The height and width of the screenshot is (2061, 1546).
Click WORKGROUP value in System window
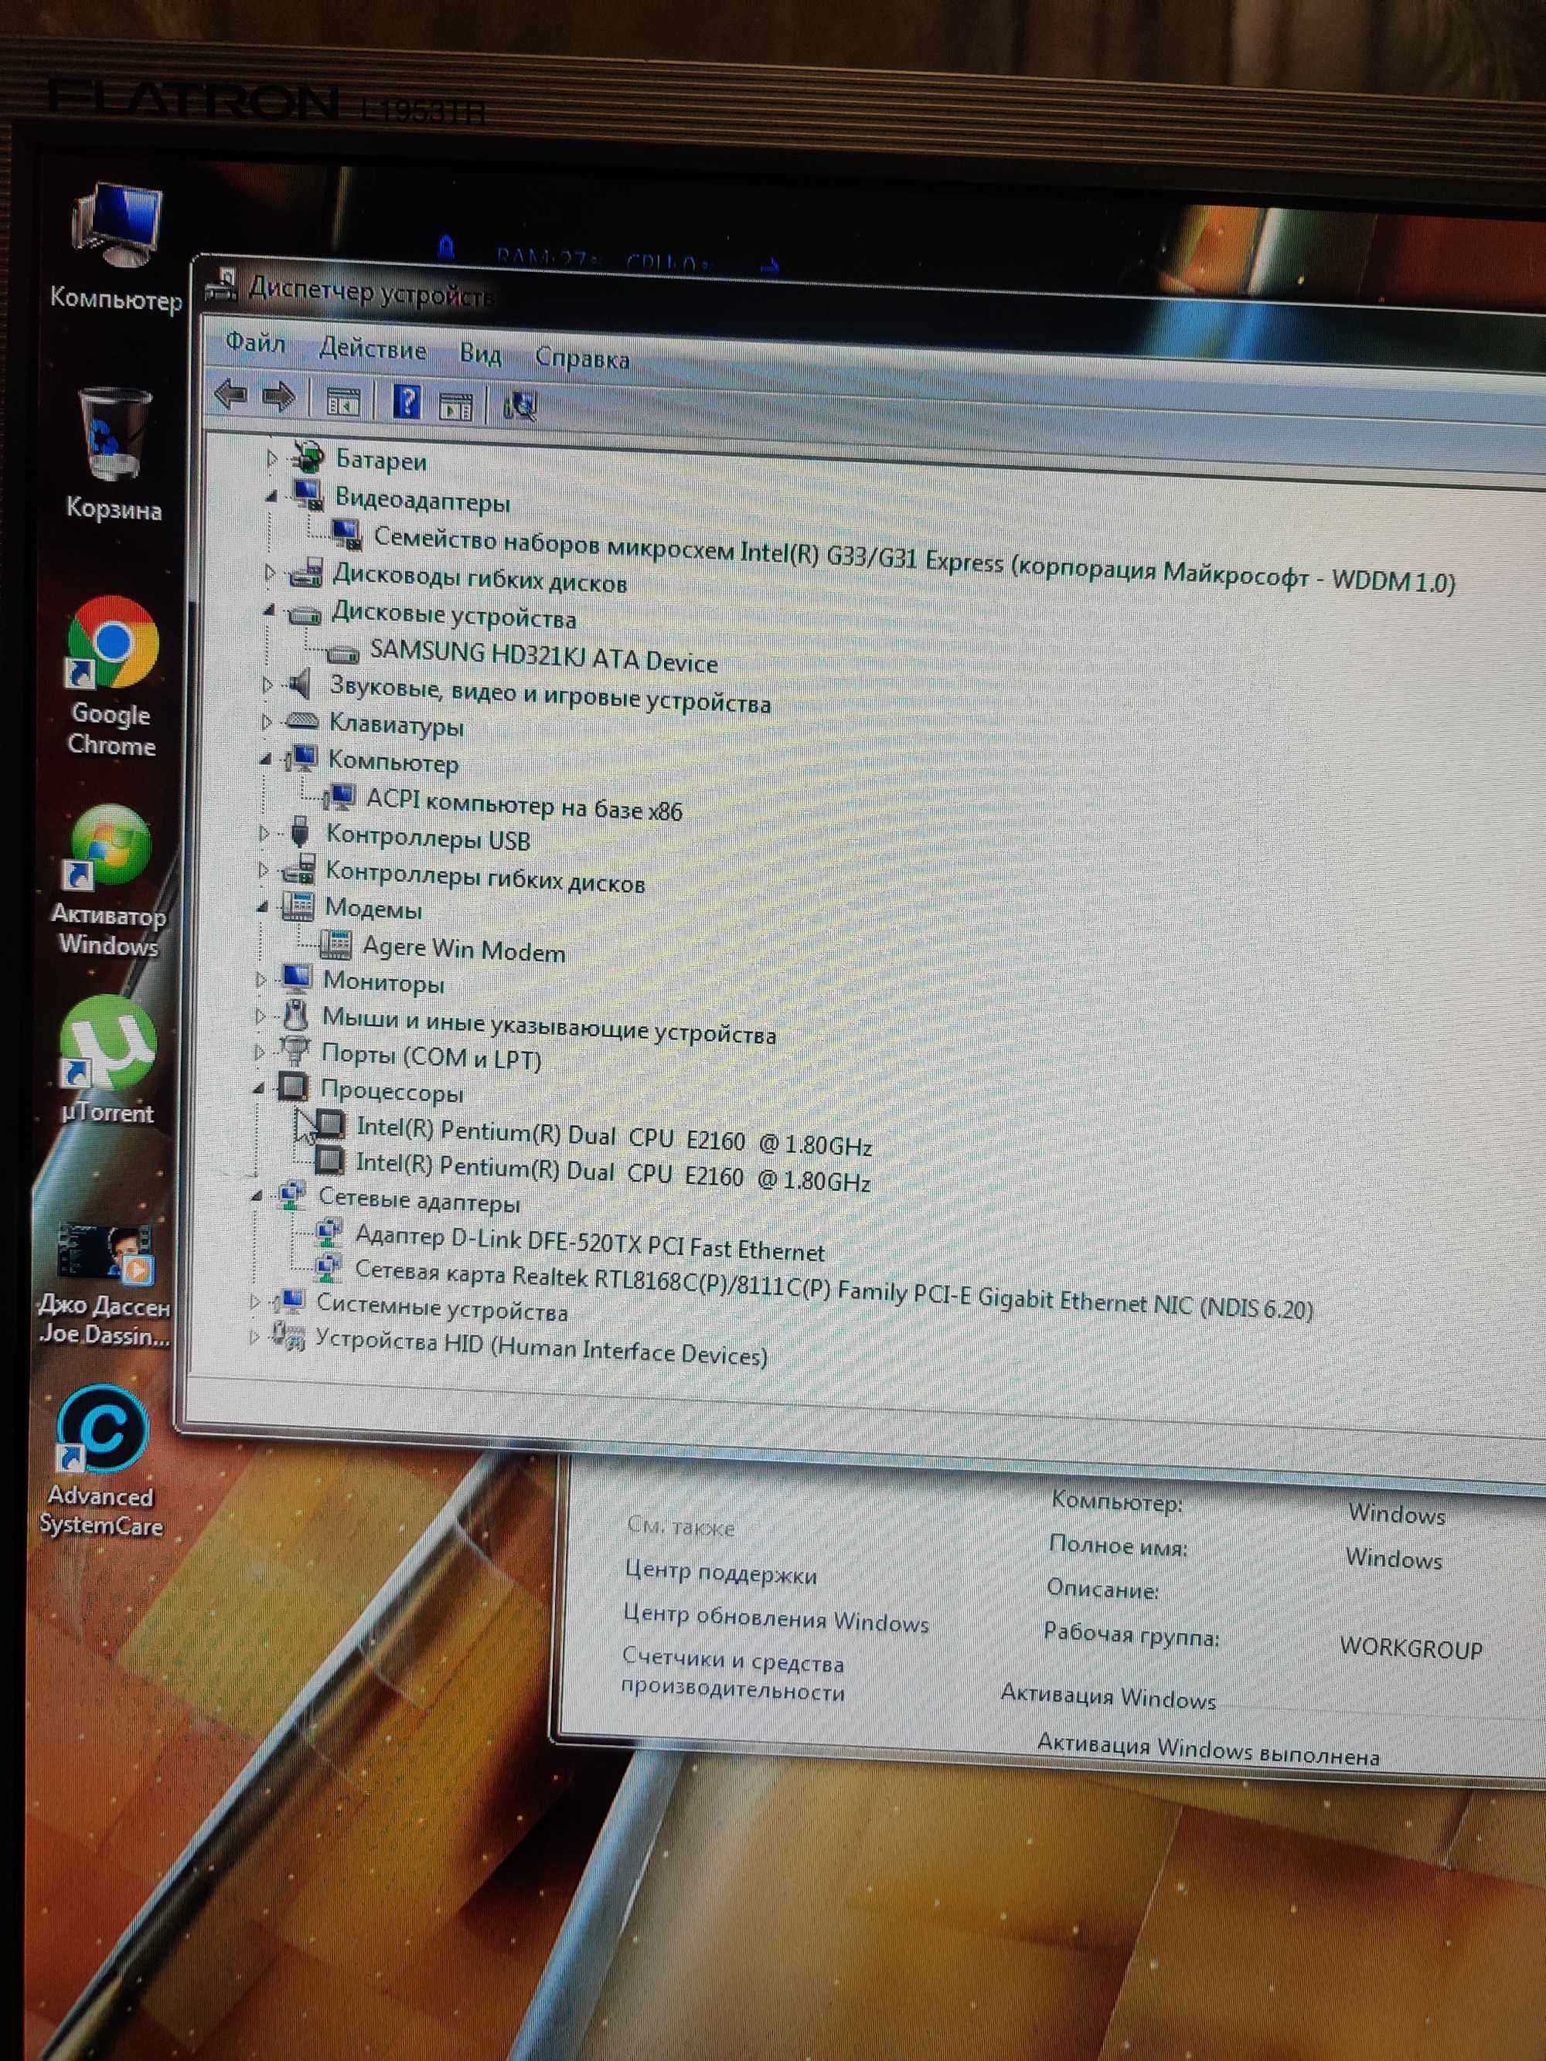[x=1410, y=1648]
